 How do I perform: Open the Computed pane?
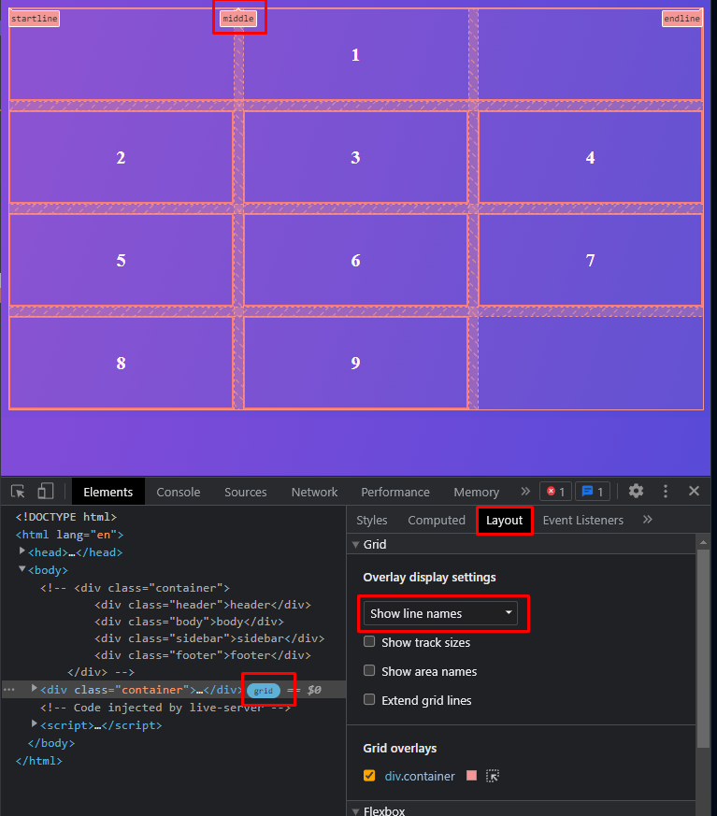pyautogui.click(x=437, y=520)
